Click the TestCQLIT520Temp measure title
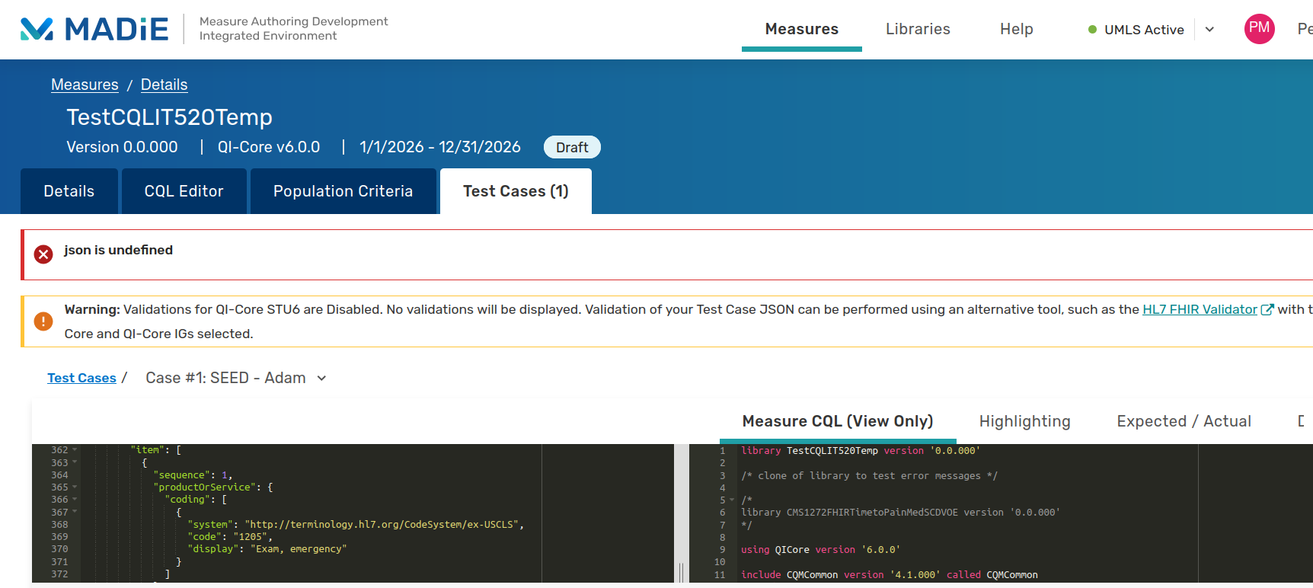Screen dimensions: 1313x588 pos(169,117)
